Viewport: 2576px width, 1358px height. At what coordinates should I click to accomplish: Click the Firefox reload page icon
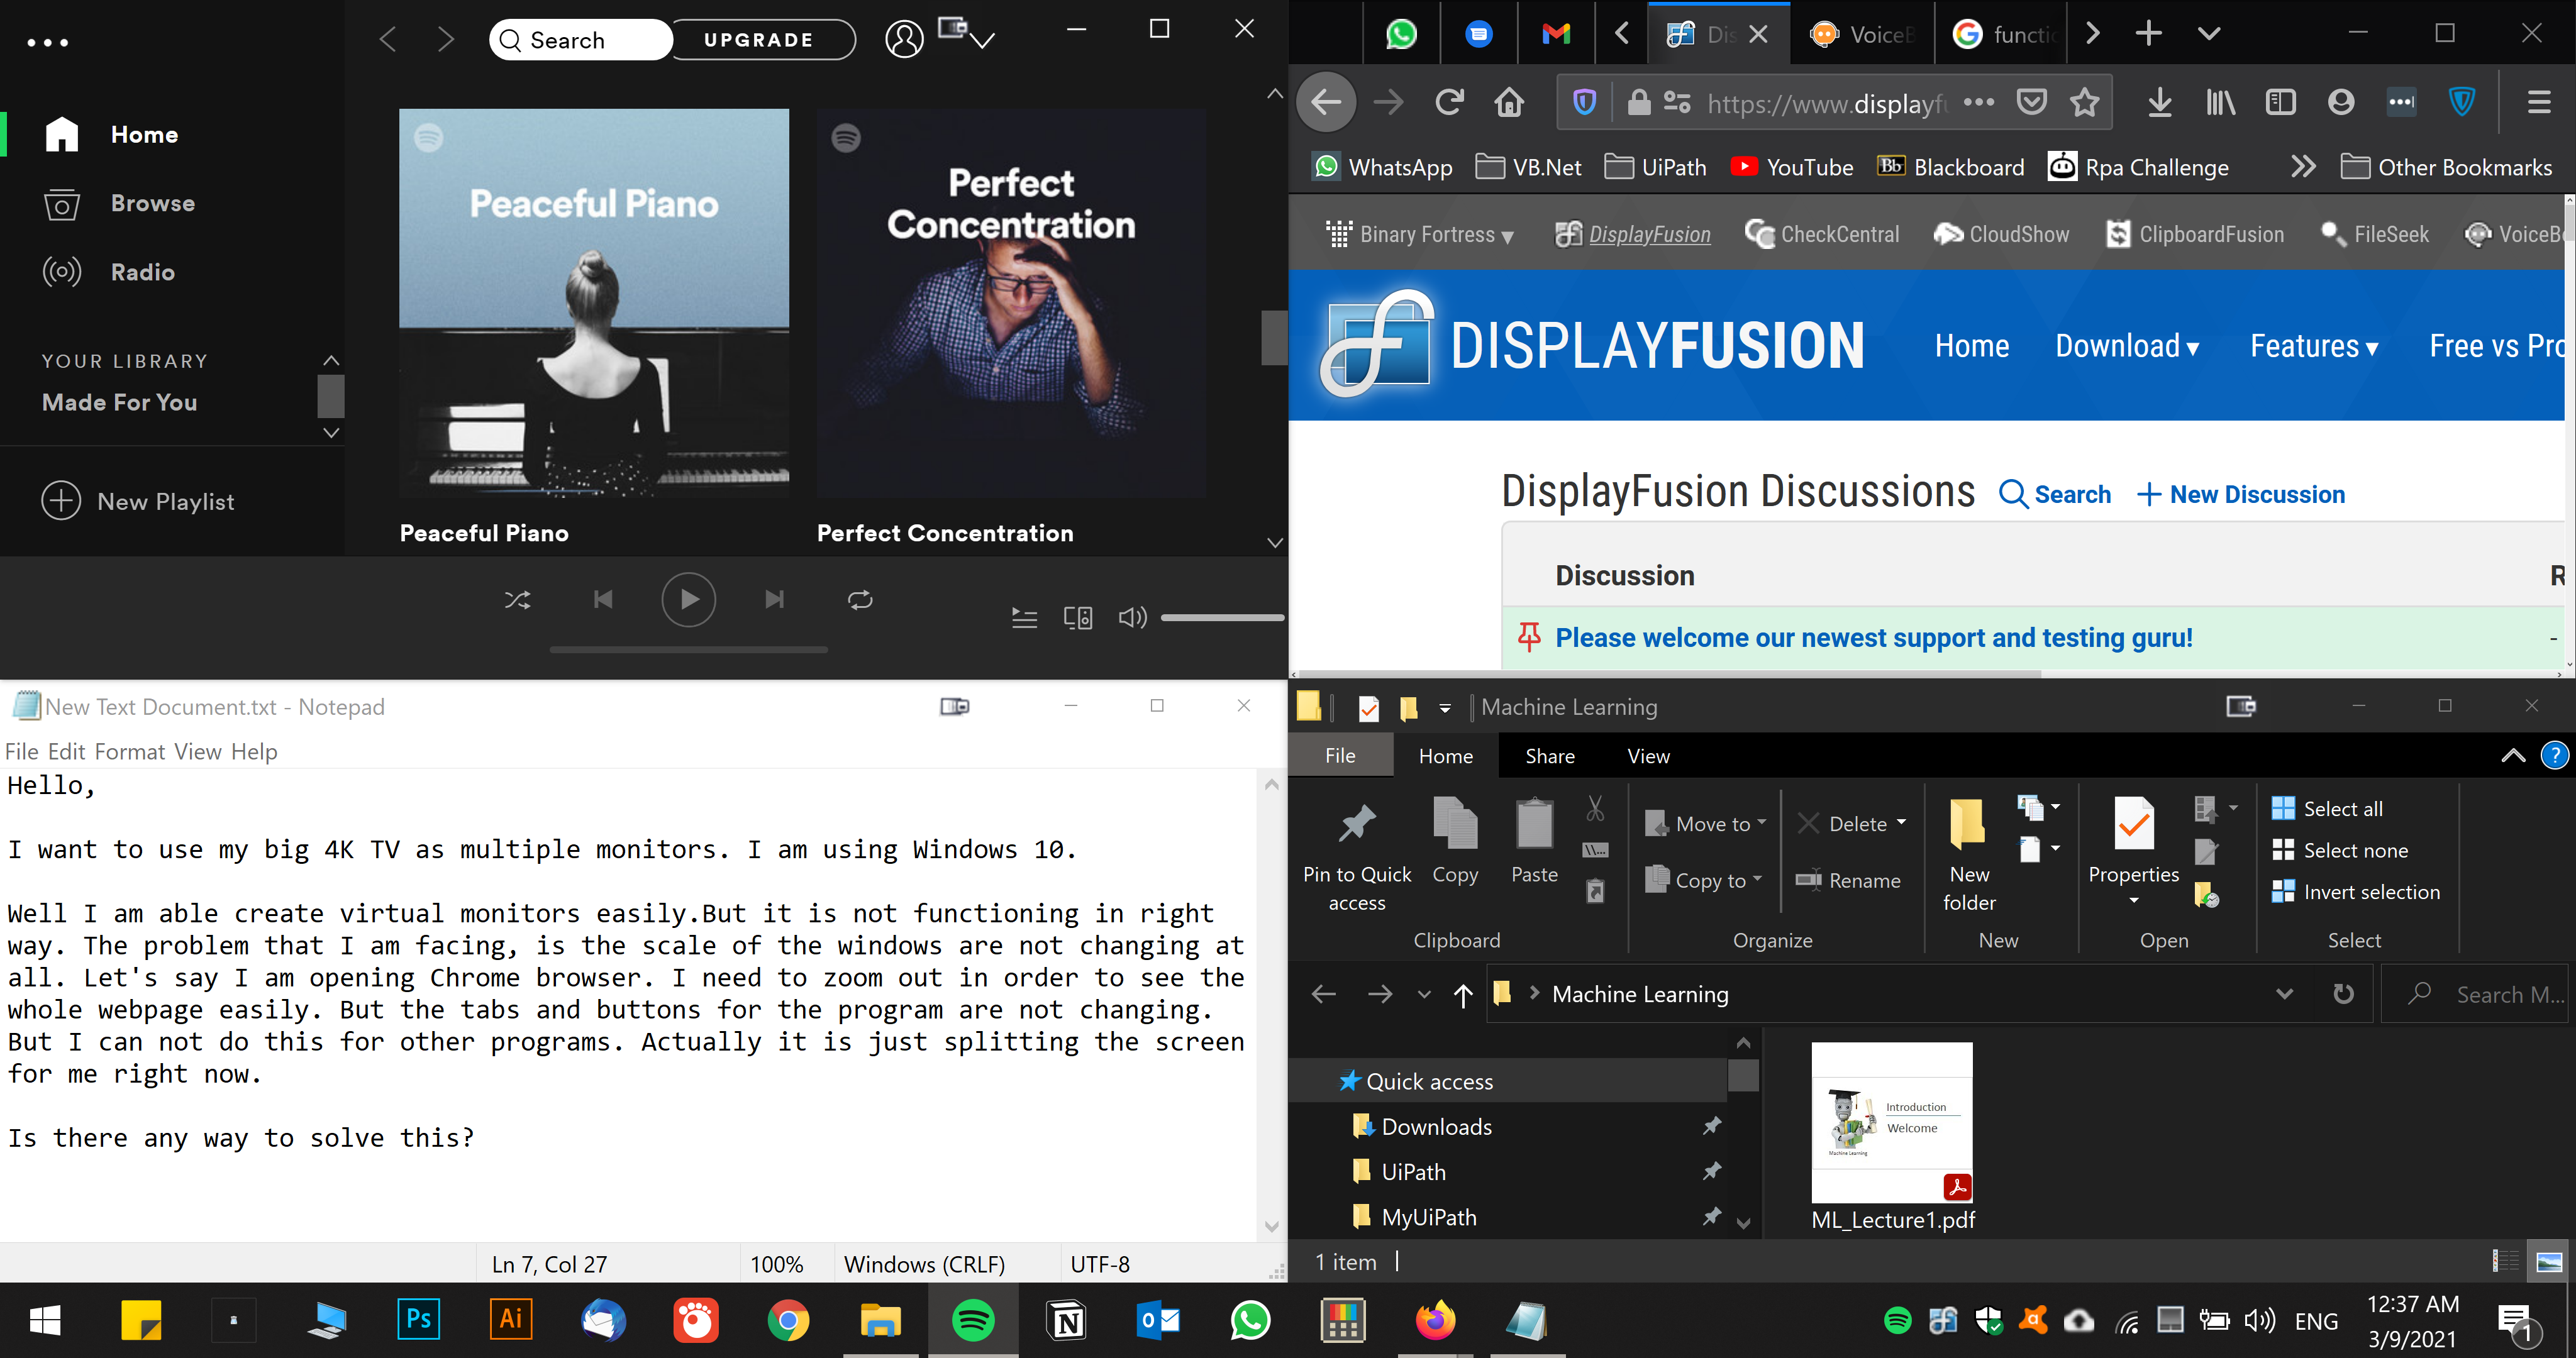click(1449, 102)
